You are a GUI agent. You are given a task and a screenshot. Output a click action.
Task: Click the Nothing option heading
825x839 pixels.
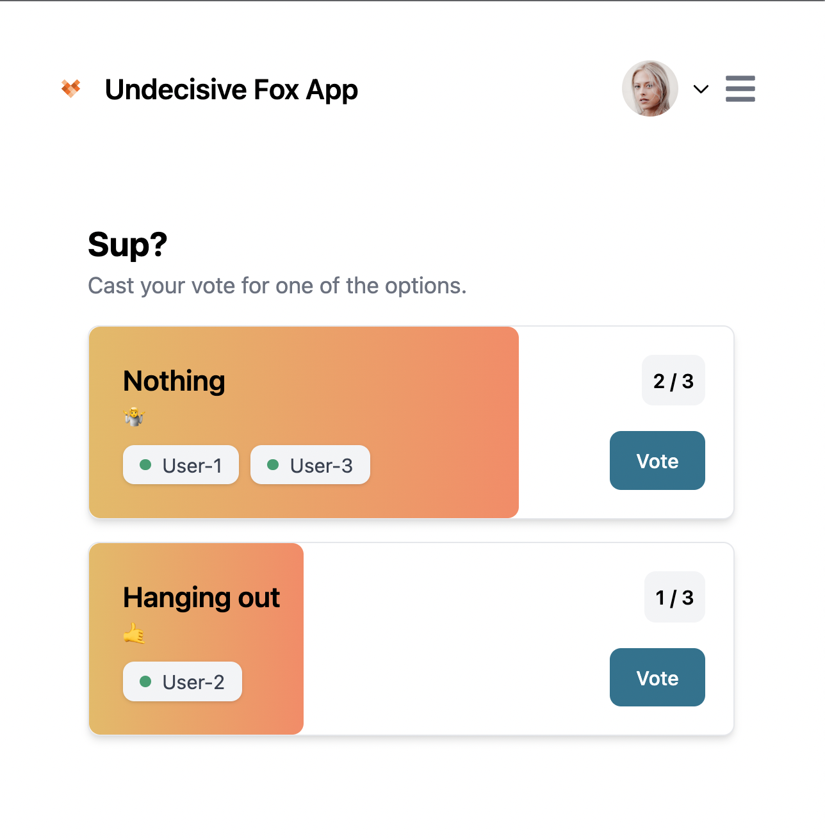[174, 381]
